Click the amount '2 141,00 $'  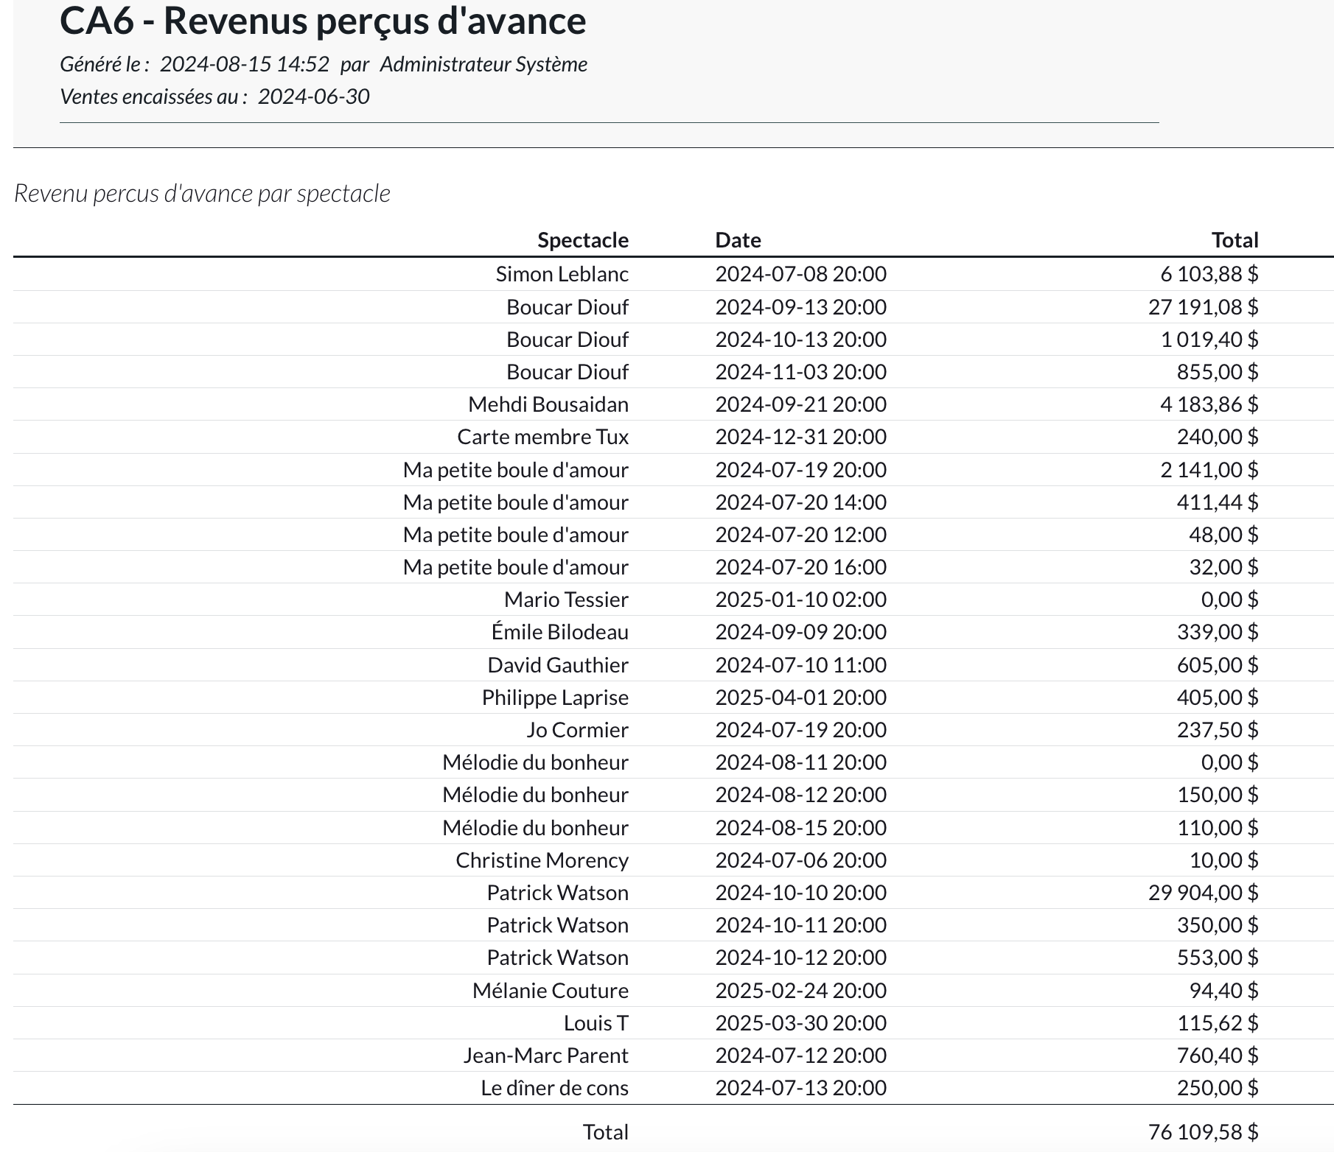tap(1209, 470)
